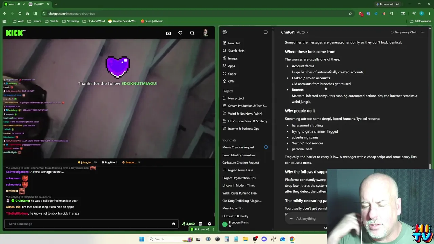The height and width of the screenshot is (244, 434).
Task: Open Kick user profile avatar
Action: [205, 33]
